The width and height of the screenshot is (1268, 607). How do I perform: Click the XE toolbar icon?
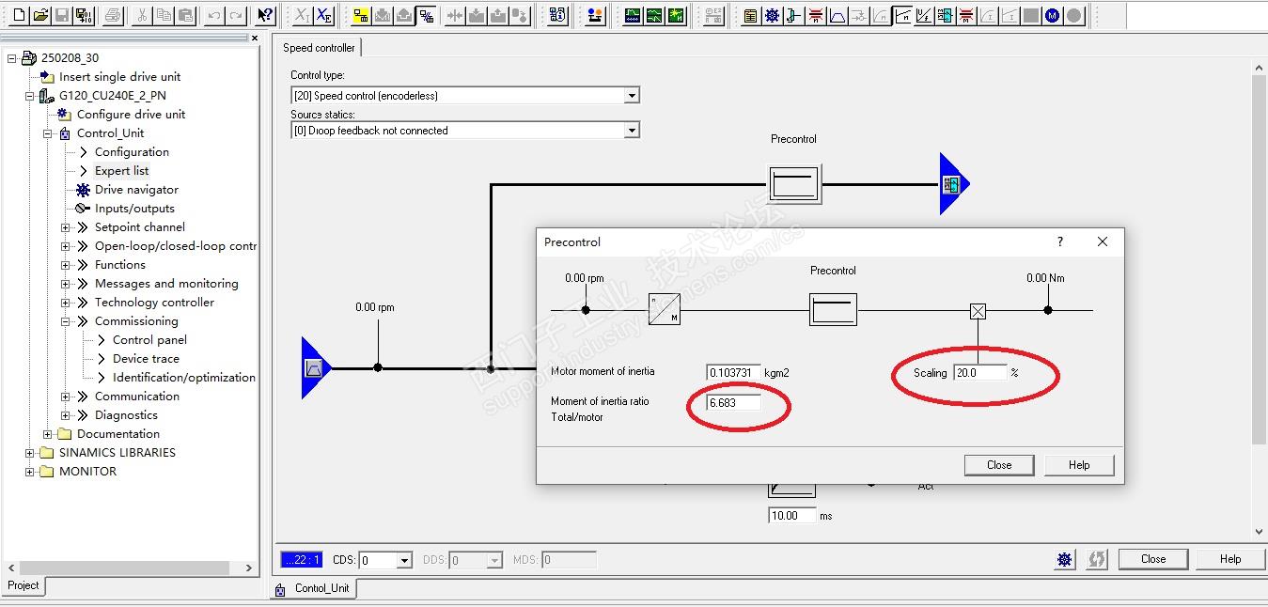pyautogui.click(x=323, y=15)
